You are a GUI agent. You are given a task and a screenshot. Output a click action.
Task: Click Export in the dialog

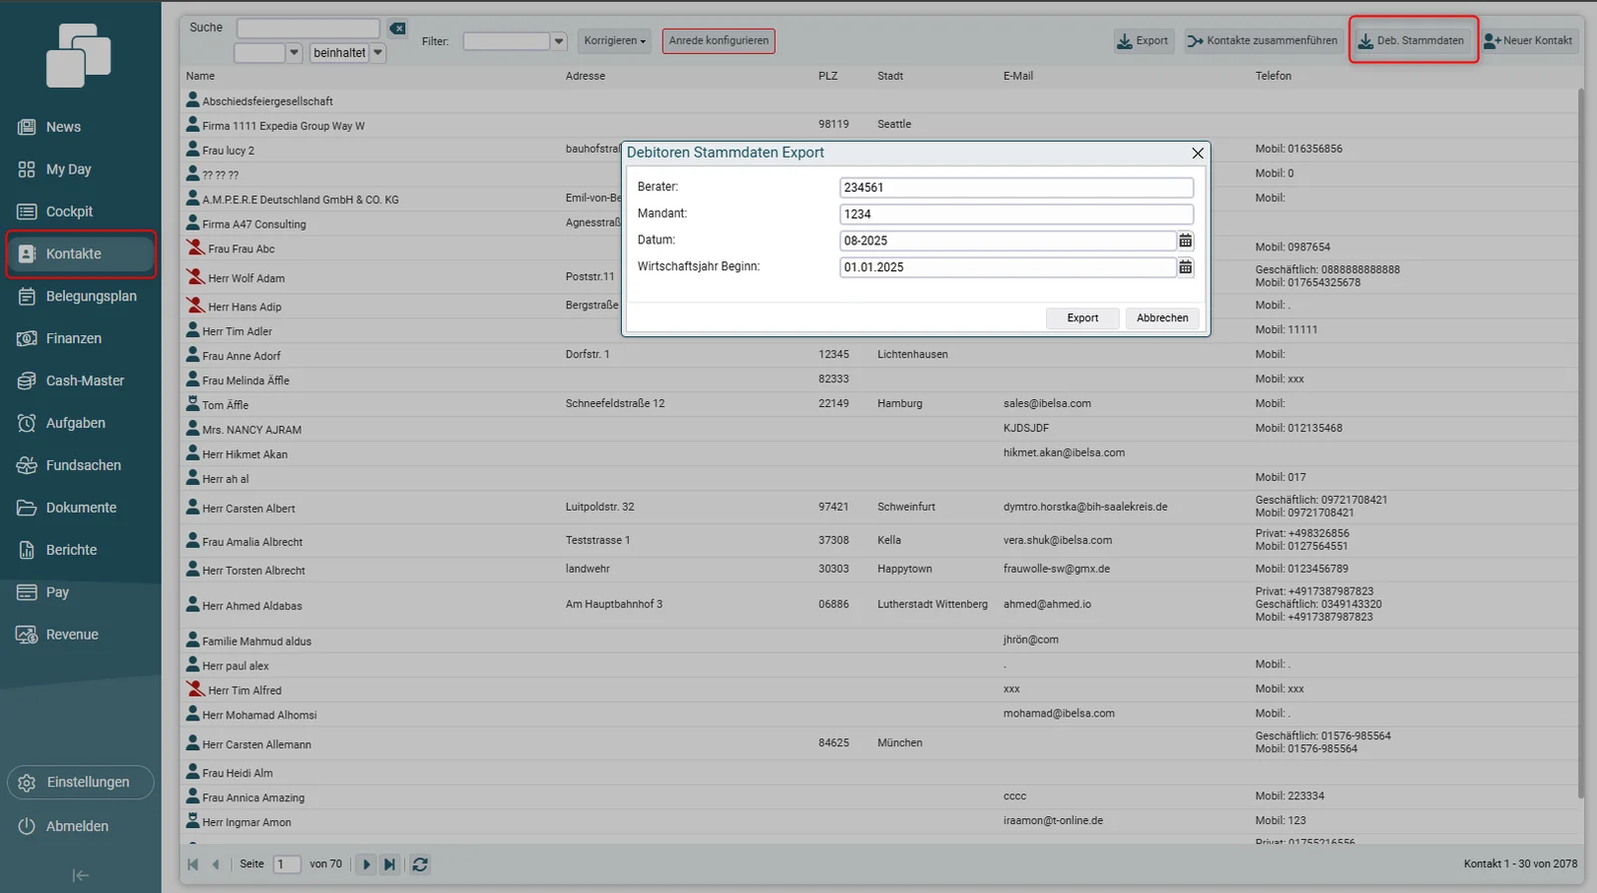tap(1083, 318)
